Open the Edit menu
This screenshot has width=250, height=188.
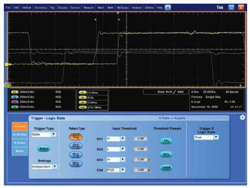pos(16,8)
